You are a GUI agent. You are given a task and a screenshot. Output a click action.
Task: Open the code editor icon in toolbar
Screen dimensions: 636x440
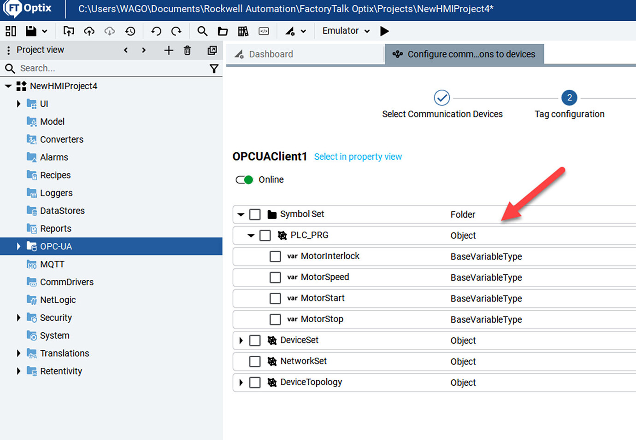264,31
